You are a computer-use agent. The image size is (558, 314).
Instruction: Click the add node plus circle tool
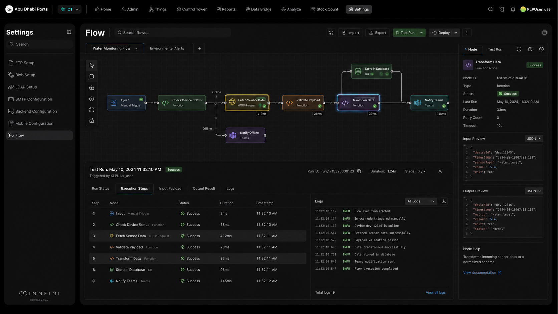click(x=92, y=99)
